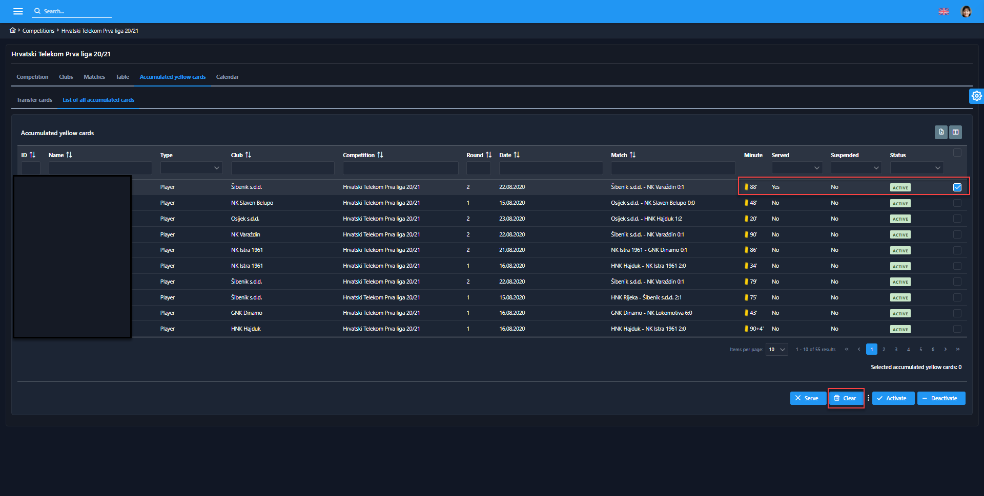This screenshot has width=984, height=496.
Task: Go to last page of results
Action: point(957,349)
